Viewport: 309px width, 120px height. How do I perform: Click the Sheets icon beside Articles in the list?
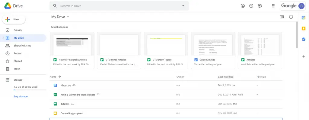(55, 104)
